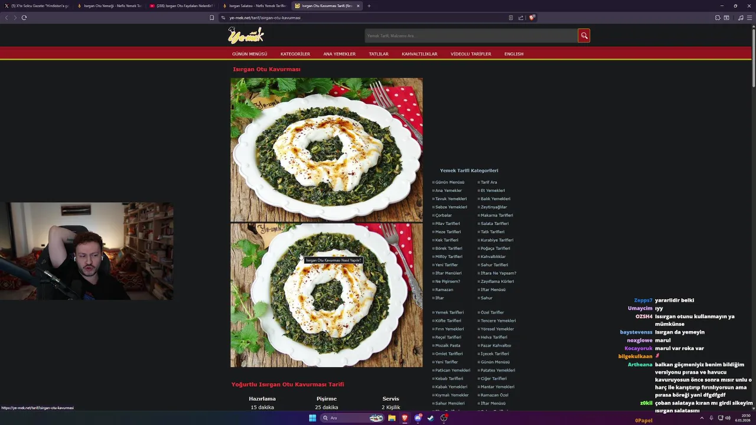Open KATEGORİLER menu item
Screen dimensions: 756x425
[x=295, y=54]
